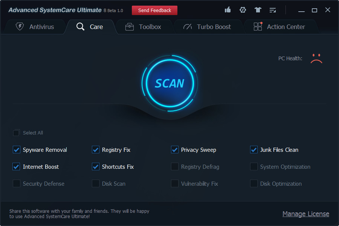Image resolution: width=339 pixels, height=226 pixels.
Task: Uncheck Junk Files Clean
Action: point(254,150)
